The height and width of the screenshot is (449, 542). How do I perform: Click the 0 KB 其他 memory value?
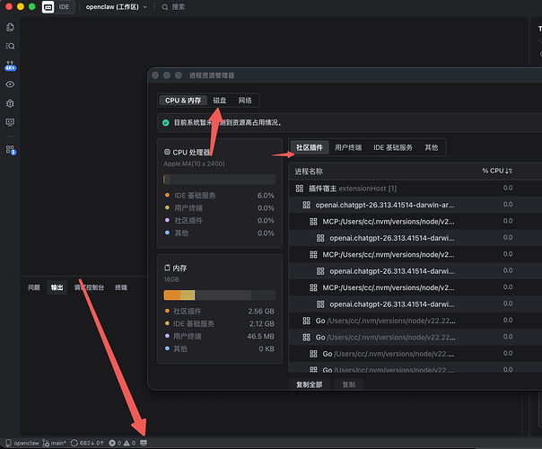[x=267, y=348]
